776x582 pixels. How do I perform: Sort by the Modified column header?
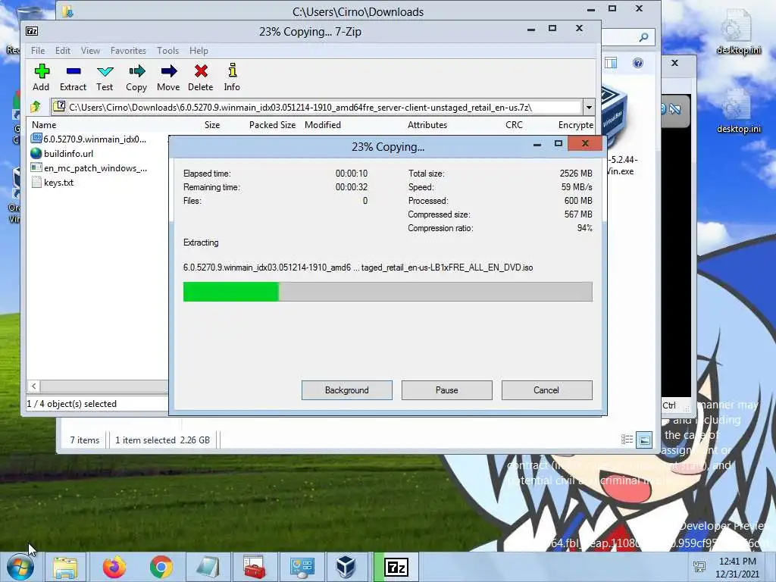click(x=323, y=125)
